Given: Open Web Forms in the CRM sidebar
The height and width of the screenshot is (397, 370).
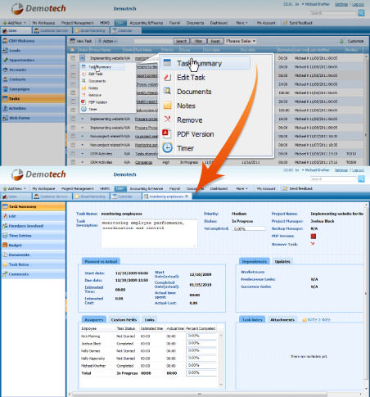Looking at the screenshot, I should pos(33,118).
